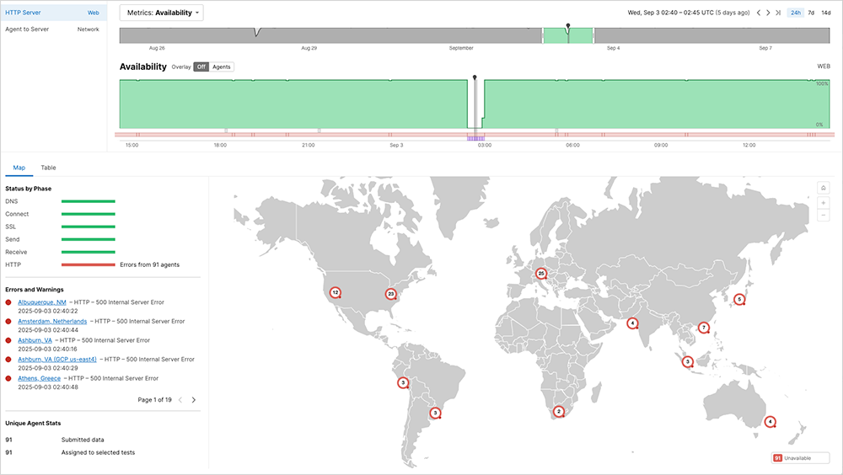Click the red error dot beside Albuquerque
Image resolution: width=843 pixels, height=475 pixels.
(x=8, y=302)
